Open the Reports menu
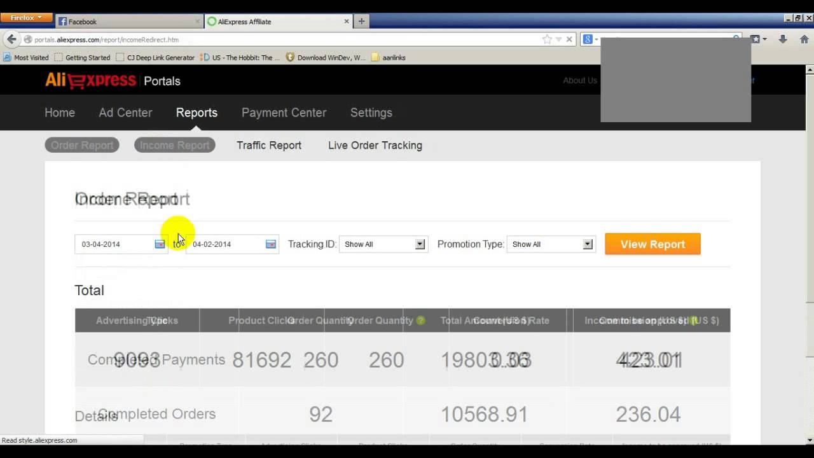This screenshot has width=814, height=458. click(197, 113)
